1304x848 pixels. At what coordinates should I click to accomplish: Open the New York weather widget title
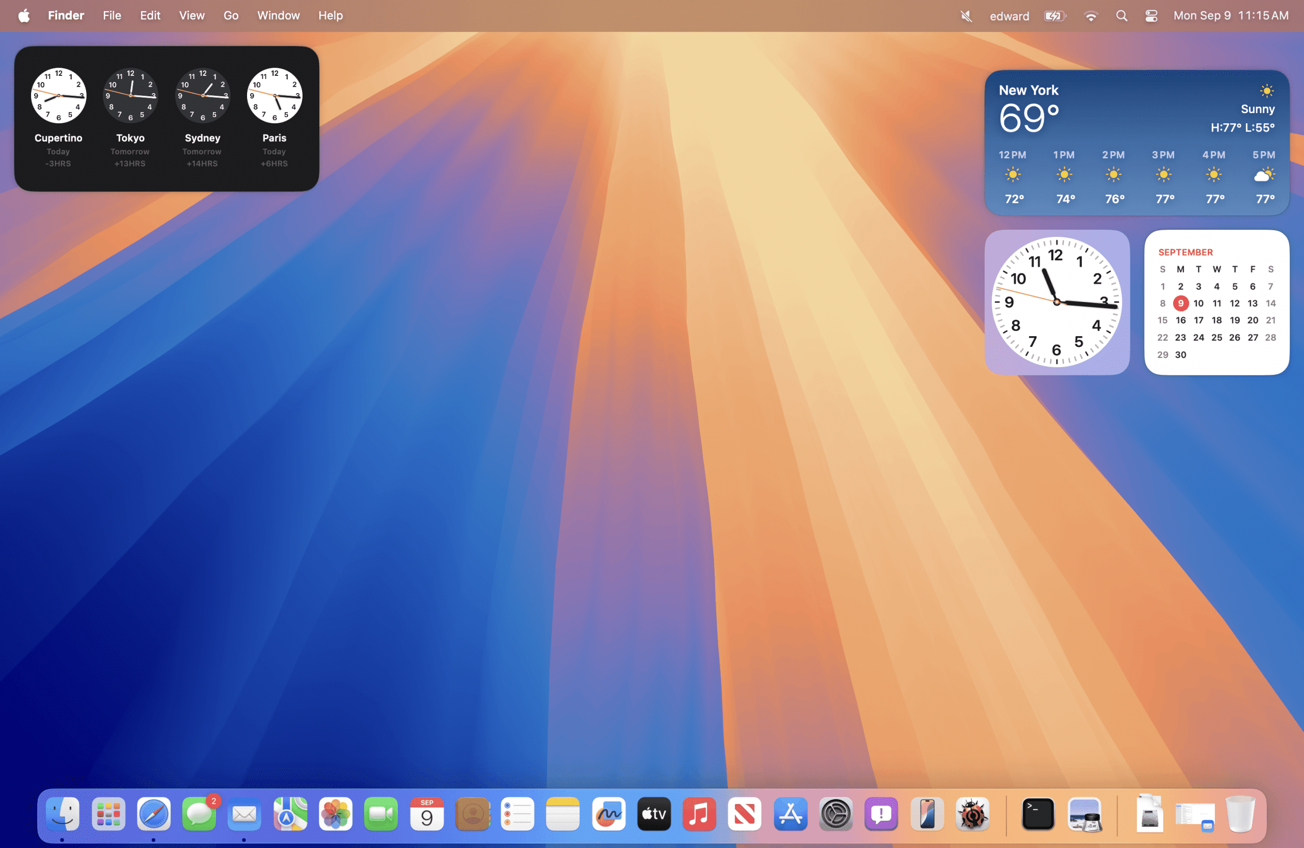[x=1028, y=90]
